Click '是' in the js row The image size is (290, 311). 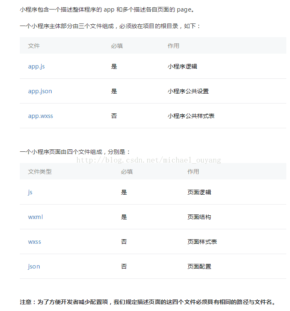[124, 192]
